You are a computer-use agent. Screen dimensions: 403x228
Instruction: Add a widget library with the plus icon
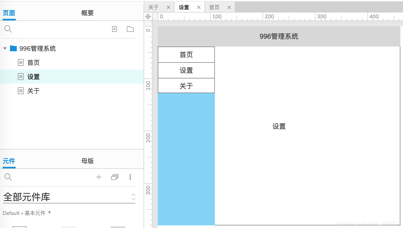(99, 177)
